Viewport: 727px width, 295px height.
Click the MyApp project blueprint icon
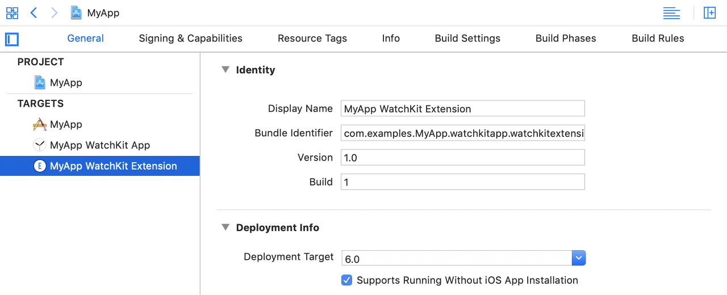click(40, 82)
